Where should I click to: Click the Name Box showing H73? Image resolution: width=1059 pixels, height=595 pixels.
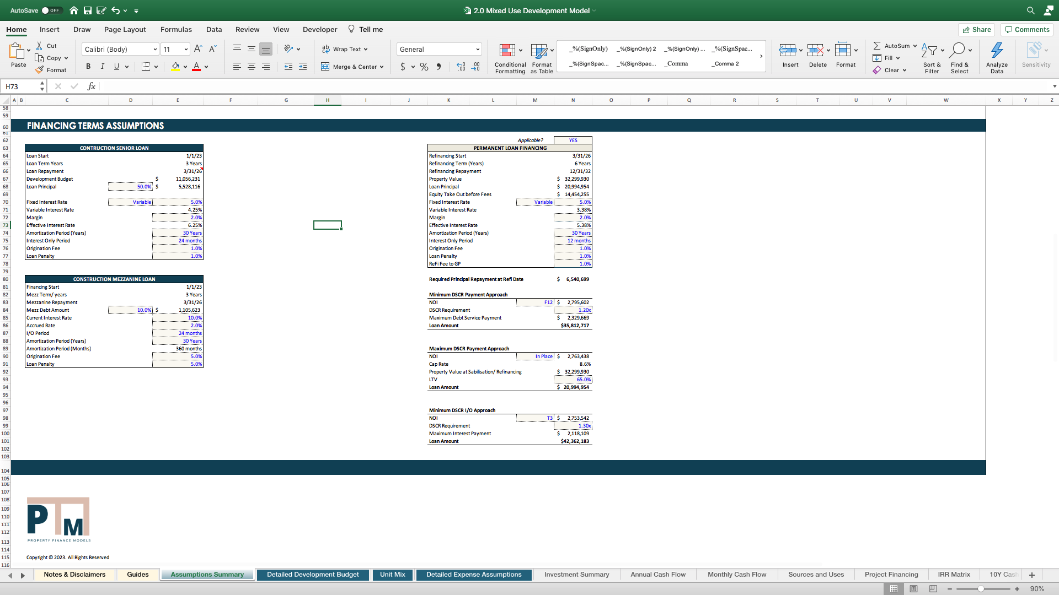tap(20, 86)
